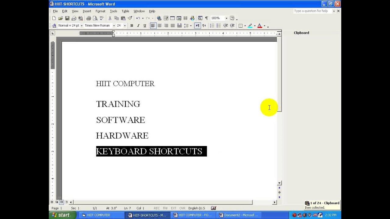
Task: Open the Format menu
Action: (x=100, y=11)
